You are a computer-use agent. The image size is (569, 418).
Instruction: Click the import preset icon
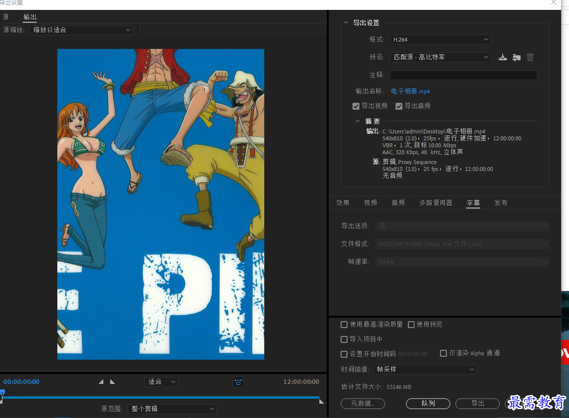[517, 57]
